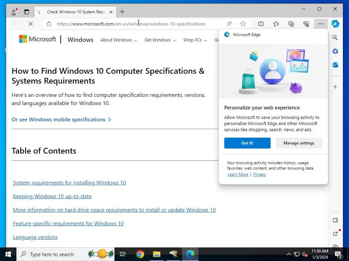Open split screen view
Viewport: 349px width, 261px height.
click(x=261, y=24)
